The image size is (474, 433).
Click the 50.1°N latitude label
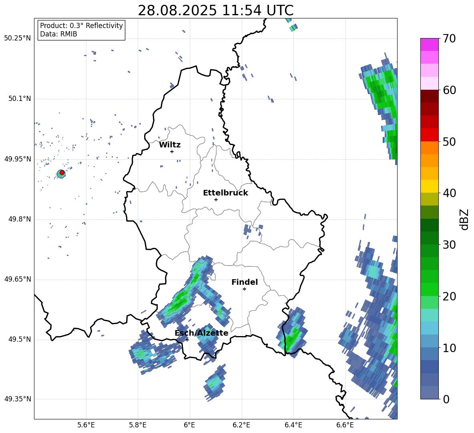tap(19, 99)
